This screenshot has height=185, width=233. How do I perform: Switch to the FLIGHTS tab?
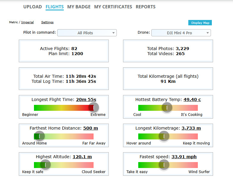coord(55,7)
